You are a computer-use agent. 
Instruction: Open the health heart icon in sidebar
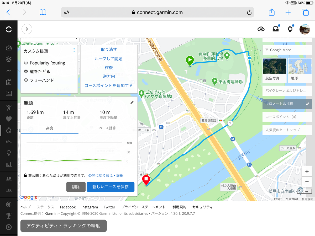point(9,119)
